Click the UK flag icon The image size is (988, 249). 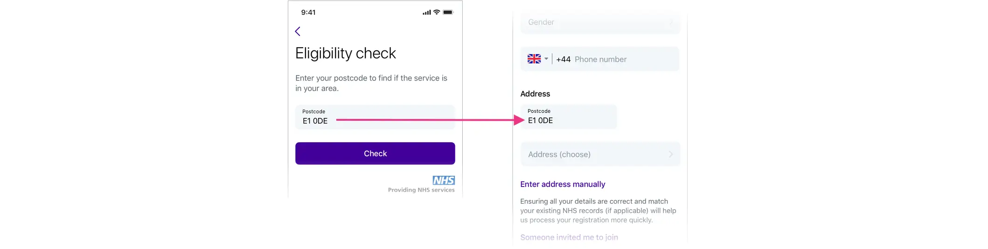pyautogui.click(x=534, y=59)
